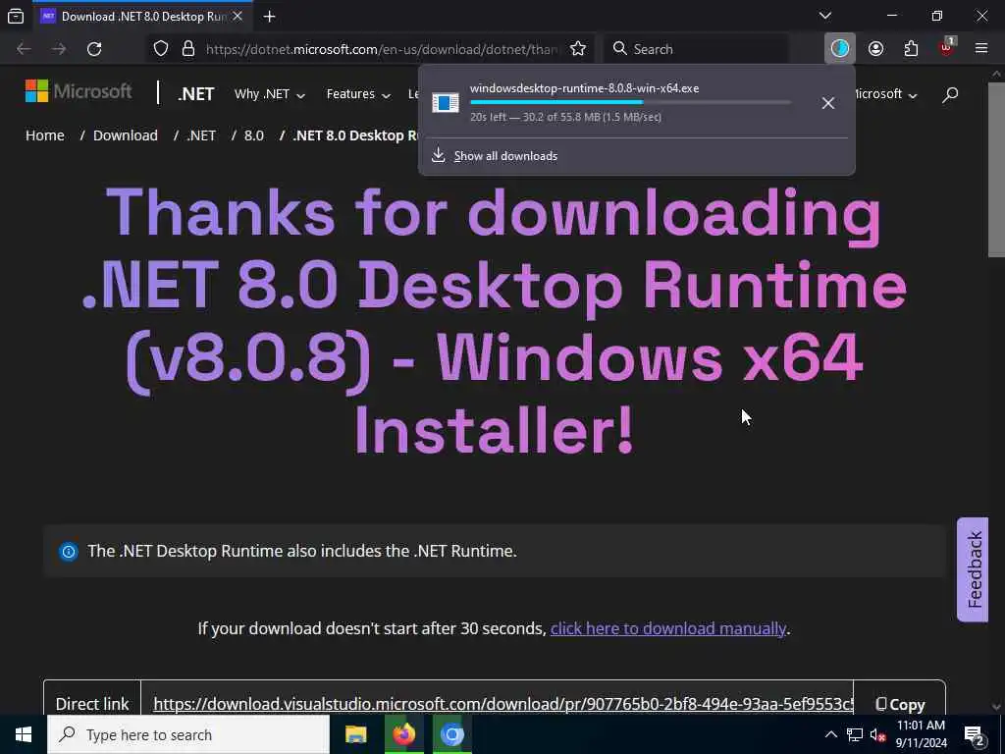This screenshot has height=754, width=1005.
Task: Click the forward navigation arrow
Action: (x=59, y=49)
